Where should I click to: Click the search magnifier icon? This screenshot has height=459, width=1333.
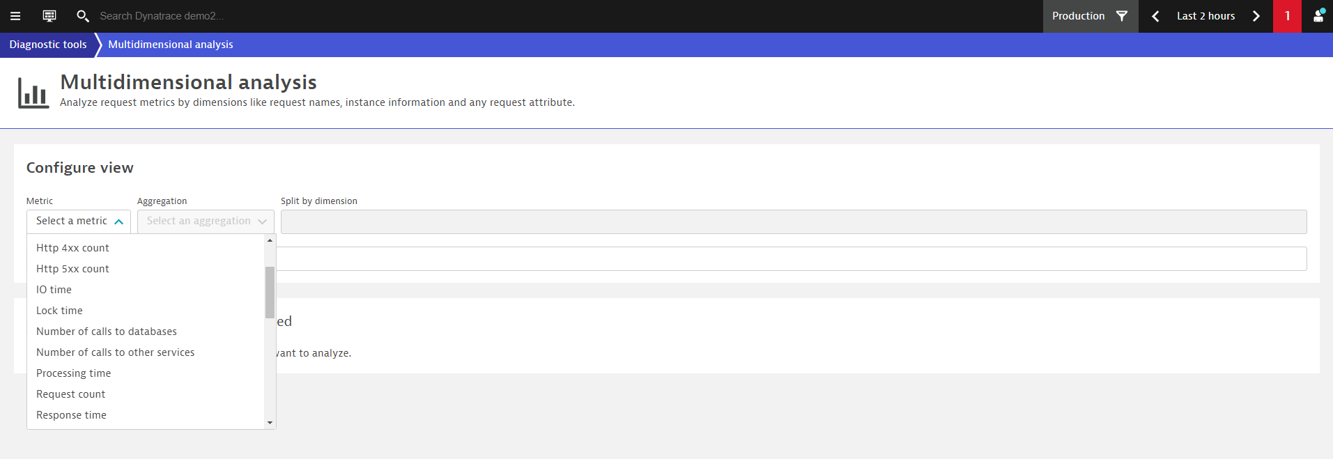[82, 16]
